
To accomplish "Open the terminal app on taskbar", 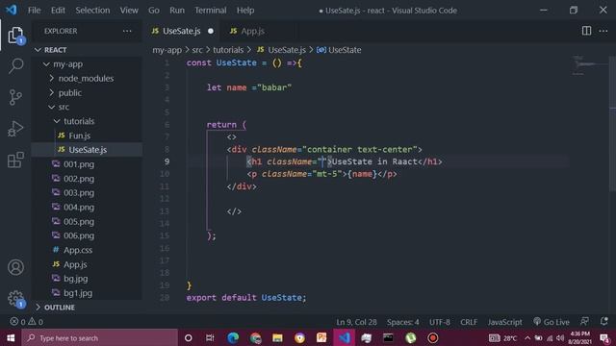I will [388, 337].
